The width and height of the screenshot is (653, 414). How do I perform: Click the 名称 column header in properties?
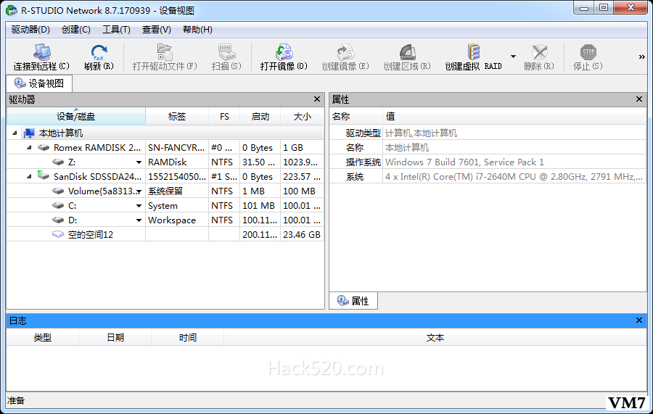(356, 116)
